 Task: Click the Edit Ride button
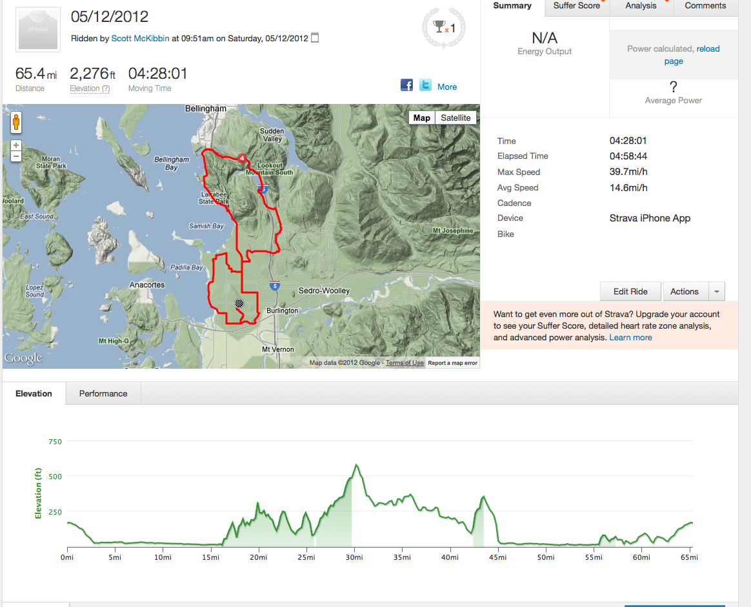tap(630, 292)
